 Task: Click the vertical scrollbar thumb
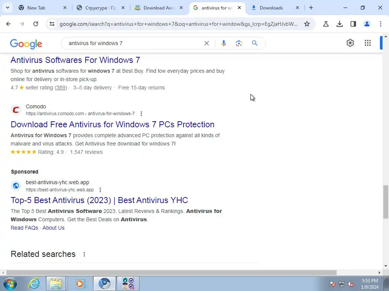[386, 202]
